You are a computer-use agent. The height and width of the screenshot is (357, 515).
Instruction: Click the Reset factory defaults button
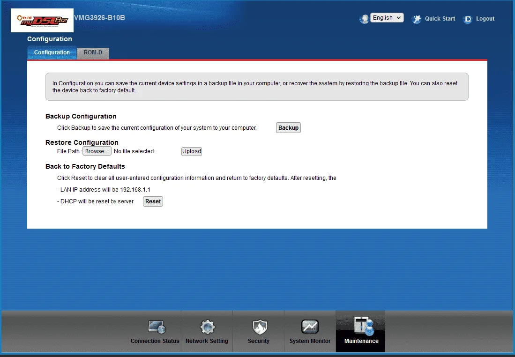click(153, 201)
